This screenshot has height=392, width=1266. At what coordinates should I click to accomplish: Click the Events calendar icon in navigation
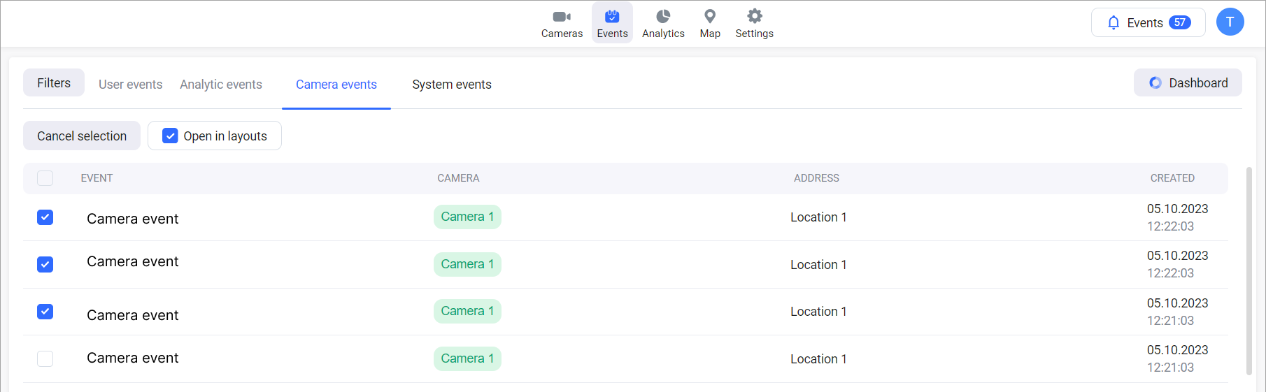tap(612, 17)
